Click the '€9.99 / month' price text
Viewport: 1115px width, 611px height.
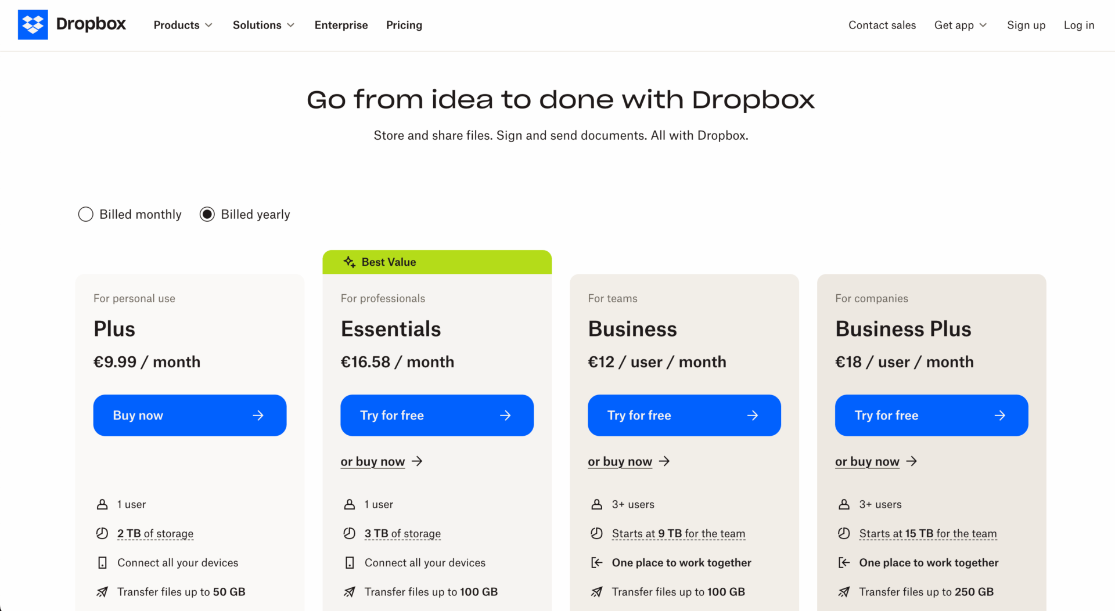(147, 362)
